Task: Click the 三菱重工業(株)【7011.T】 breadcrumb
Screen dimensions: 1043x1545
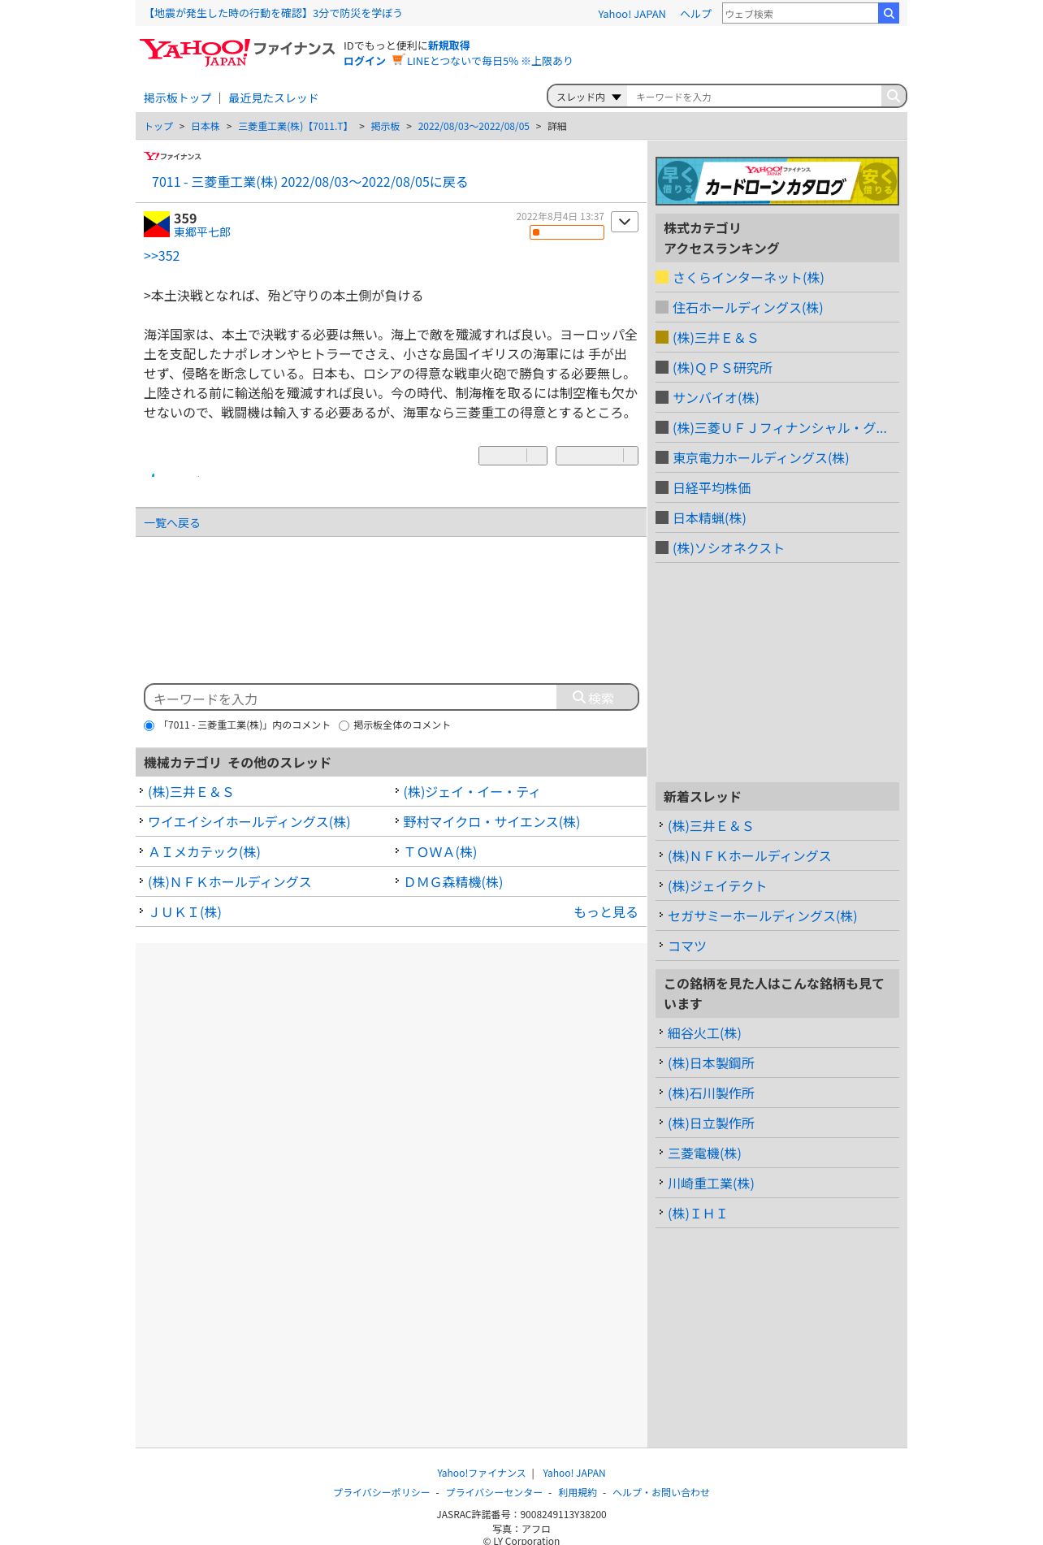Action: (x=295, y=126)
